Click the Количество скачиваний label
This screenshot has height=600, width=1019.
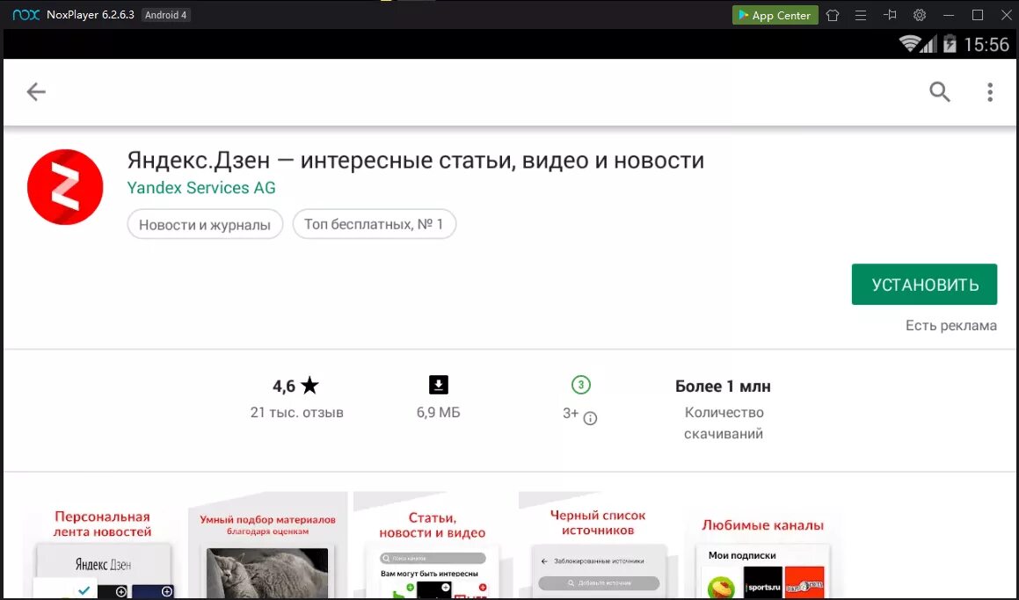(724, 423)
